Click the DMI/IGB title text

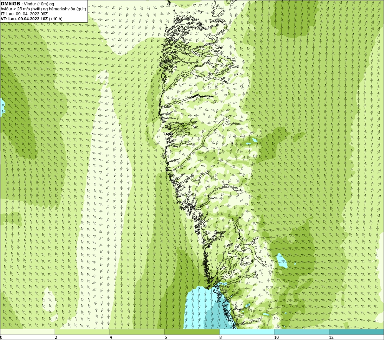(x=11, y=4)
